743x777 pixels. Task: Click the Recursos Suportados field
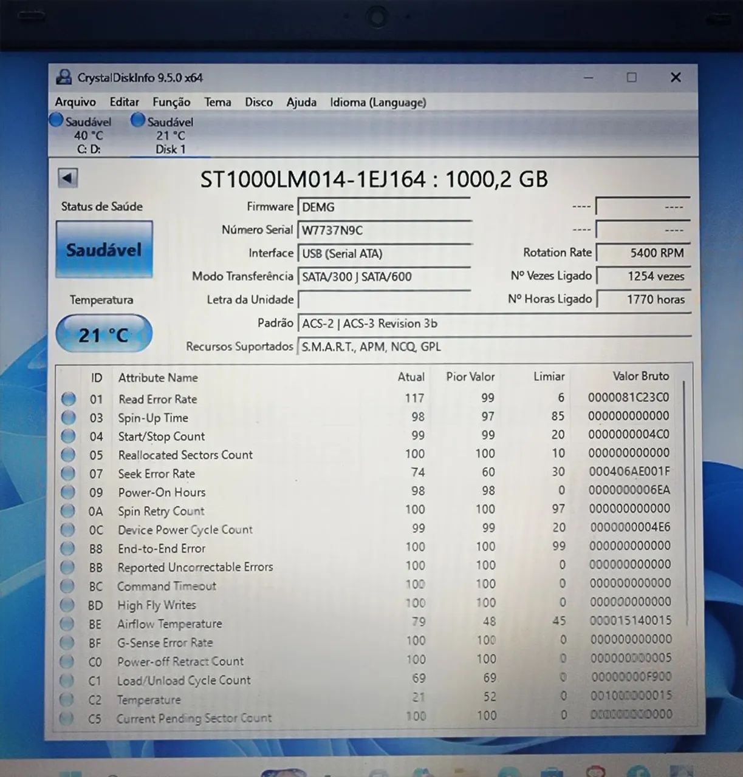495,347
